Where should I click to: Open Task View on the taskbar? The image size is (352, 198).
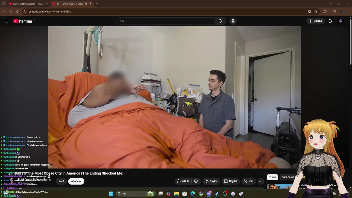click(x=161, y=194)
